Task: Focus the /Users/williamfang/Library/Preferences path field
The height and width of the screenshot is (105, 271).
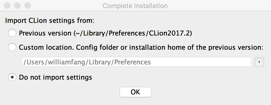Action: click(136, 62)
